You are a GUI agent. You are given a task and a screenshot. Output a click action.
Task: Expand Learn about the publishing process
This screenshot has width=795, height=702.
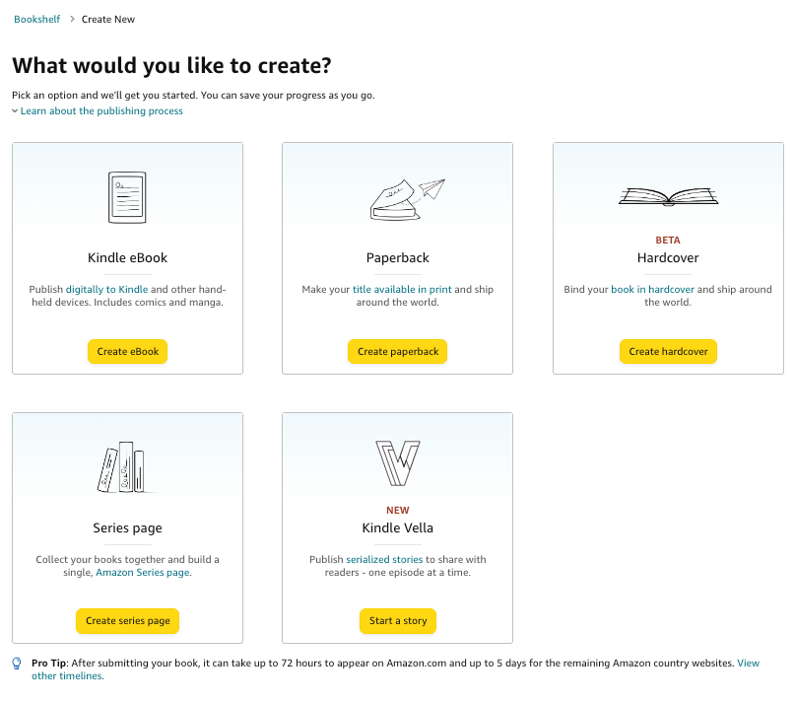[100, 111]
